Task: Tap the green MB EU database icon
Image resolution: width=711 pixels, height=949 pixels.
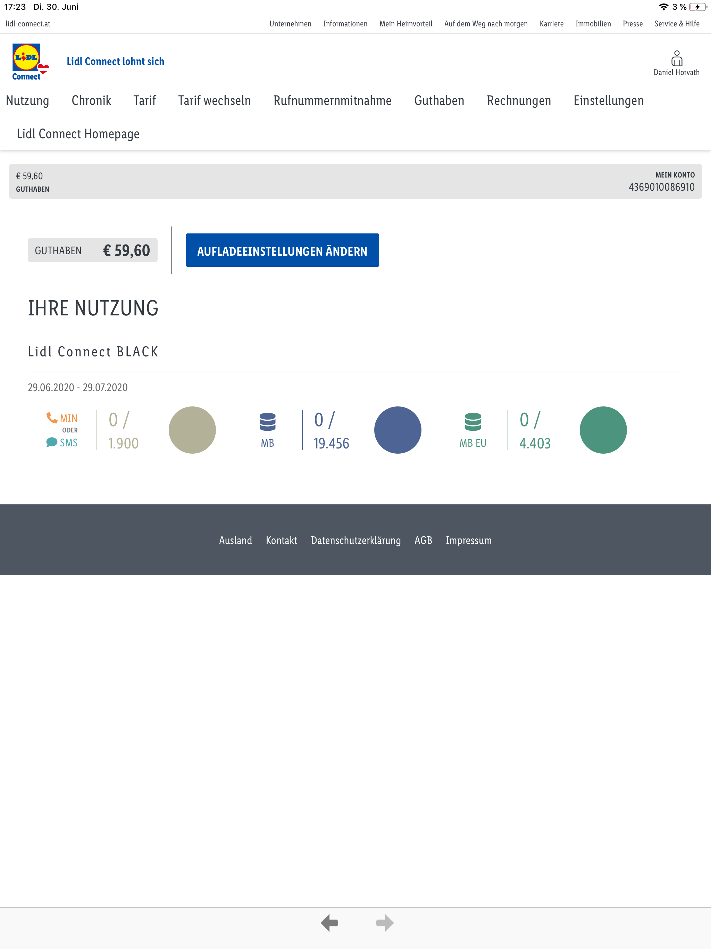Action: [472, 422]
